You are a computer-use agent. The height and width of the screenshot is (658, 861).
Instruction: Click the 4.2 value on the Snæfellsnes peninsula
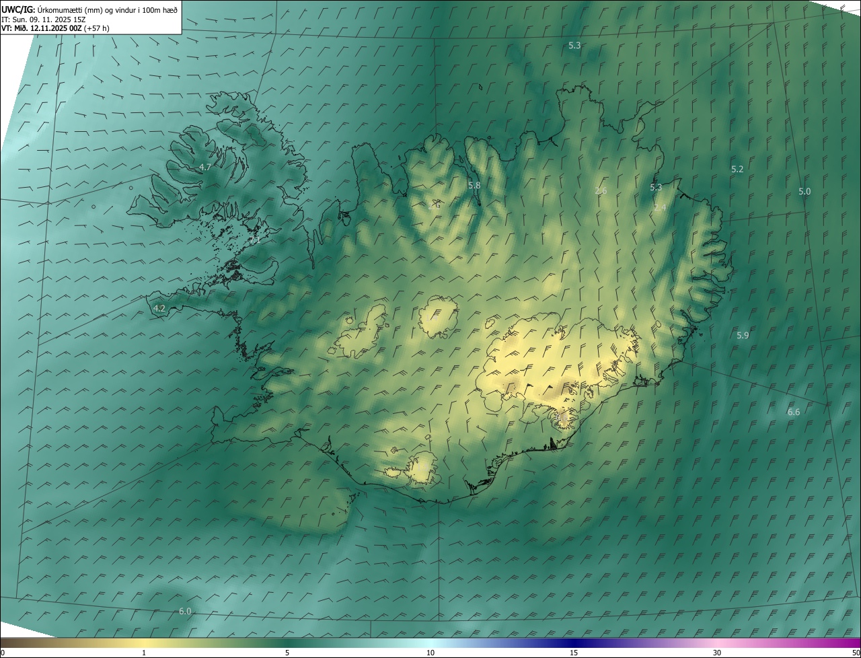[159, 308]
